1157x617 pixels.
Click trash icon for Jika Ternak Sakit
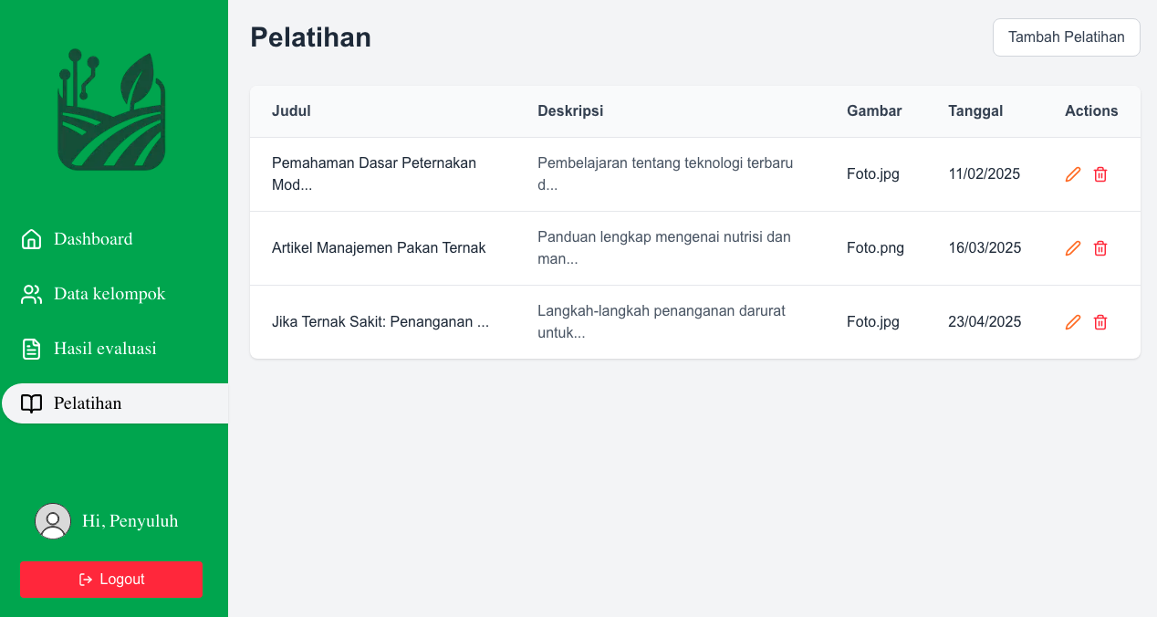[x=1100, y=322]
